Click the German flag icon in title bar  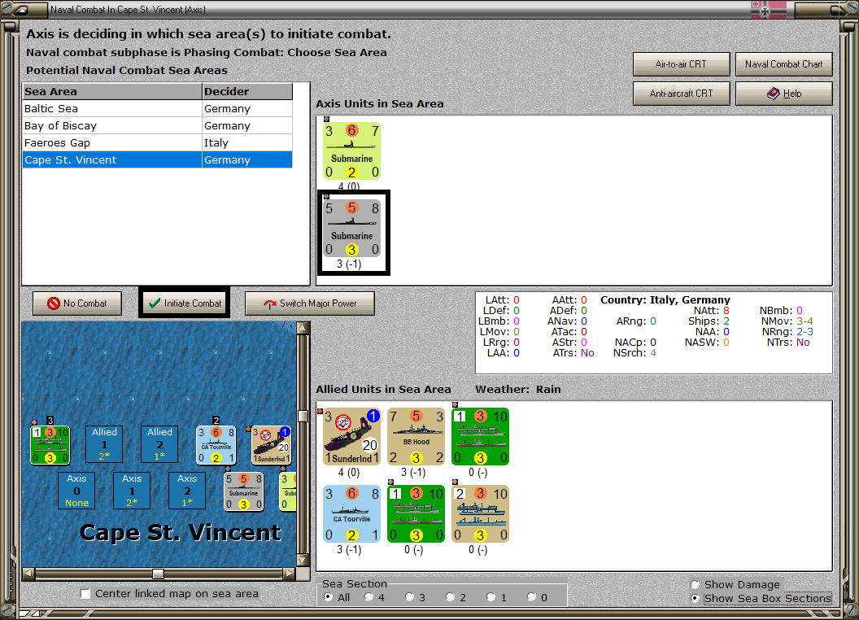coord(768,9)
